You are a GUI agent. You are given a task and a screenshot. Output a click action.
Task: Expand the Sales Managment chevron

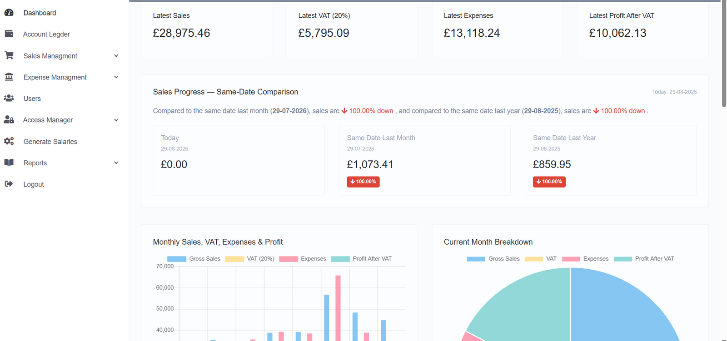click(116, 56)
